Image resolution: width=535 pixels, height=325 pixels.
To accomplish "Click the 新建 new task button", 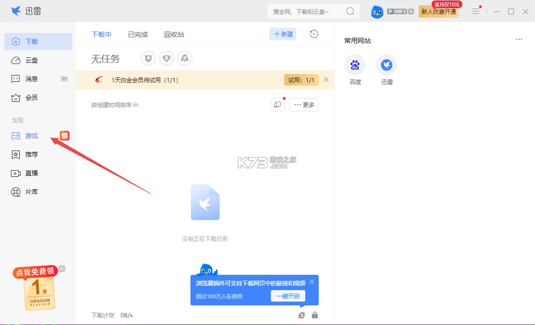I will pyautogui.click(x=283, y=34).
